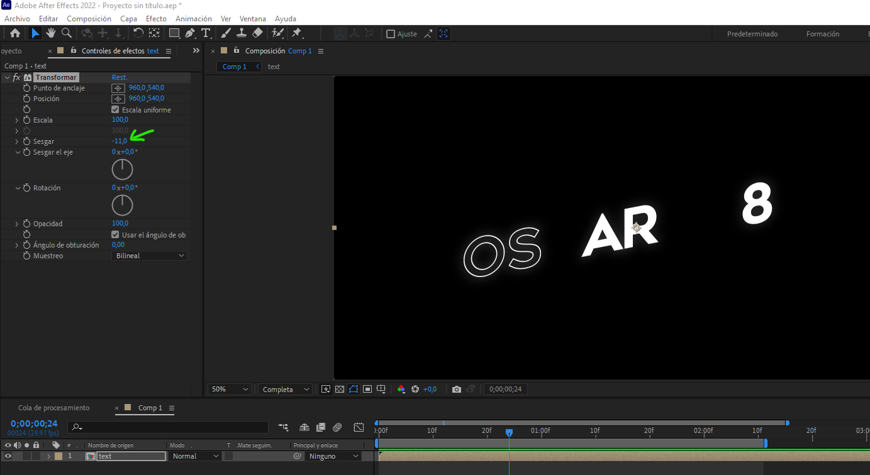Toggle mask and shape path visibility
870x475 pixels.
click(354, 390)
